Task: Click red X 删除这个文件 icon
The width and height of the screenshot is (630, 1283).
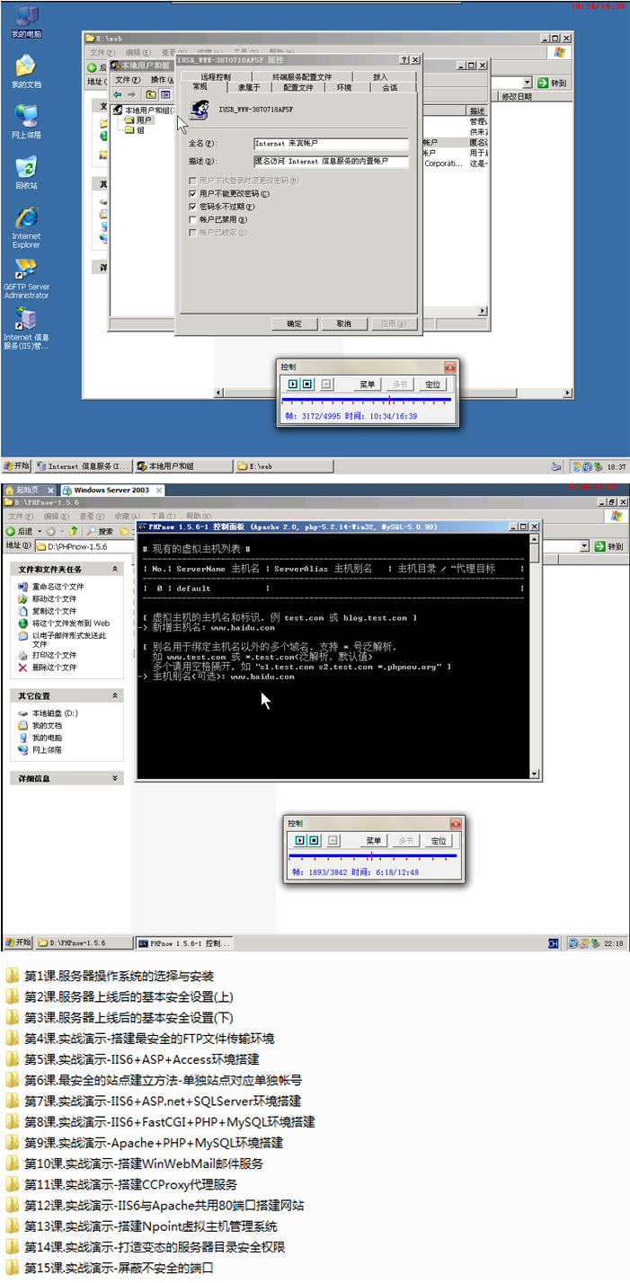Action: 23,668
